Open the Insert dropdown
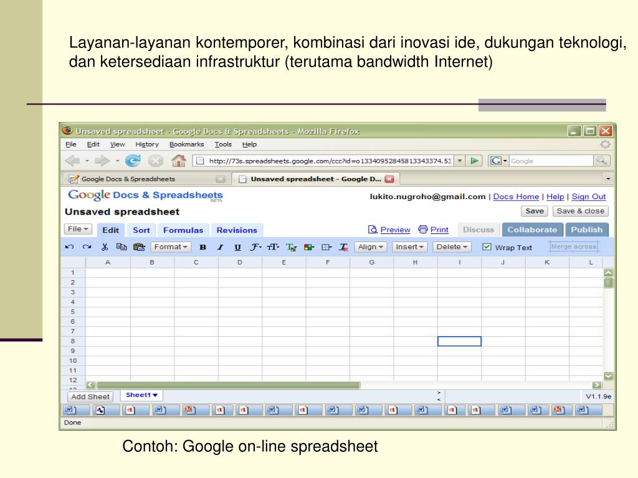 (x=410, y=246)
